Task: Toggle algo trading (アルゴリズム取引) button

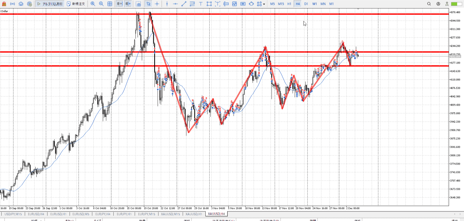Action: [50, 4]
